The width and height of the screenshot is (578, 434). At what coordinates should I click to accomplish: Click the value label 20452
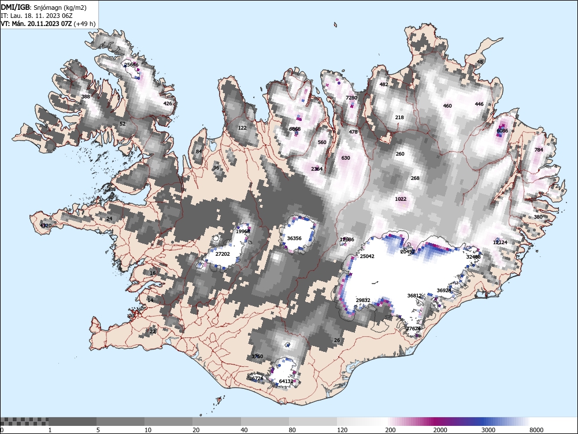(407, 252)
